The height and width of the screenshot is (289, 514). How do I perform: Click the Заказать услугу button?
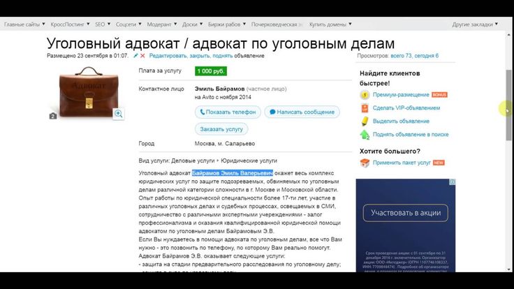tap(221, 129)
